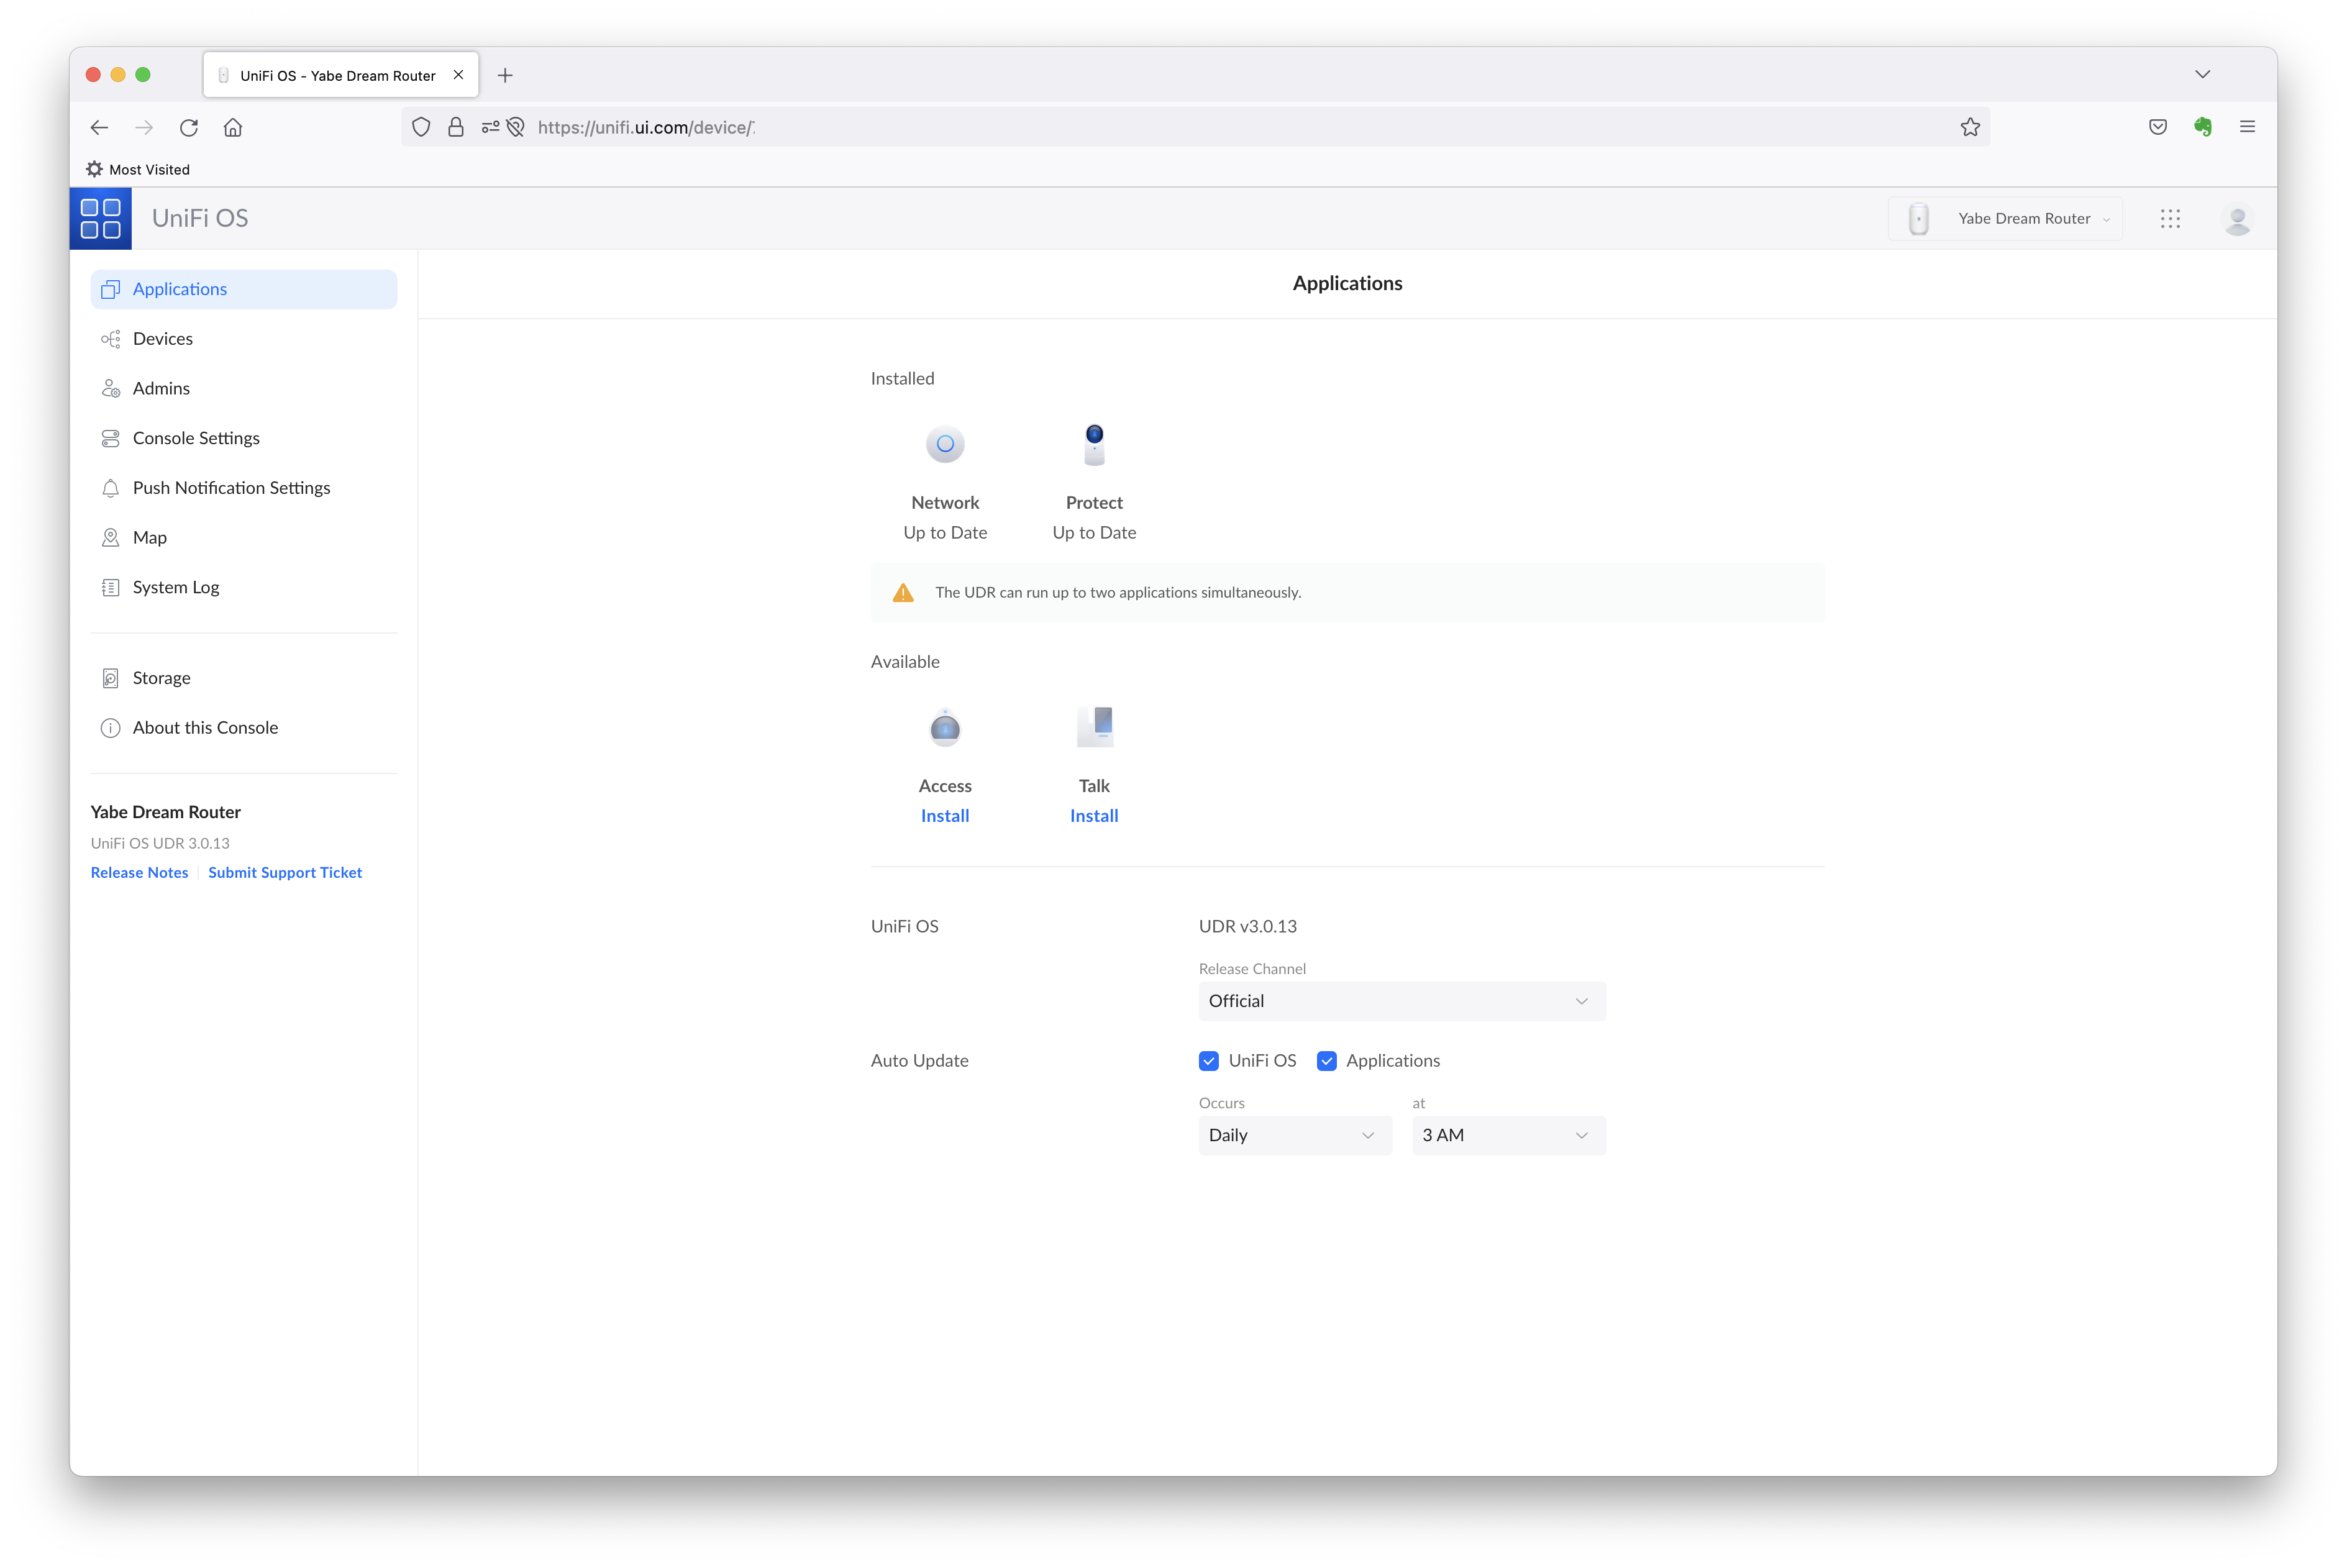Click the Protect app name label
Image resolution: width=2347 pixels, height=1568 pixels.
click(1094, 503)
